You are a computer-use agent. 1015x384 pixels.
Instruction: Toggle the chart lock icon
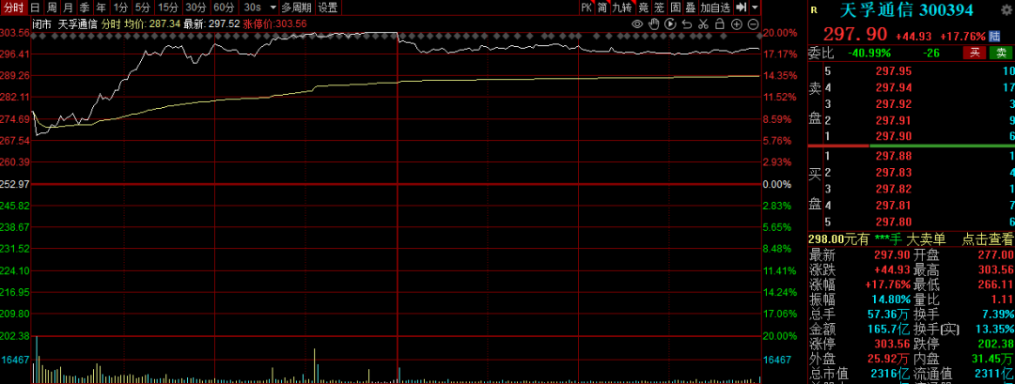pos(720,23)
